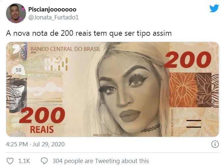The width and height of the screenshot is (224, 165).
Task: Open the Piscianjoooooo display name
Action: coord(52,10)
